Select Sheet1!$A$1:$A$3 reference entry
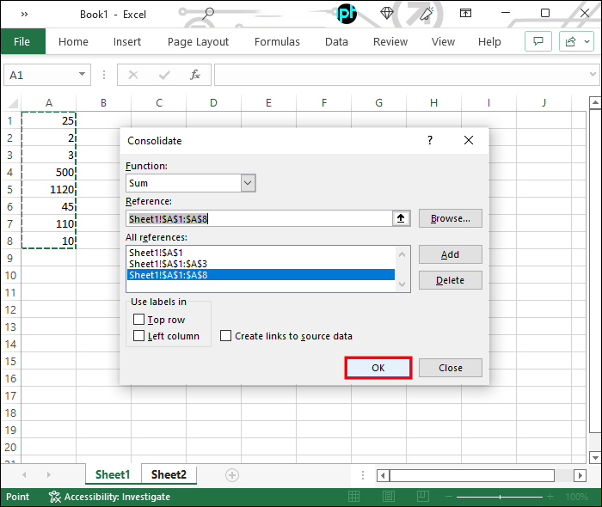The height and width of the screenshot is (507, 602). click(x=261, y=264)
